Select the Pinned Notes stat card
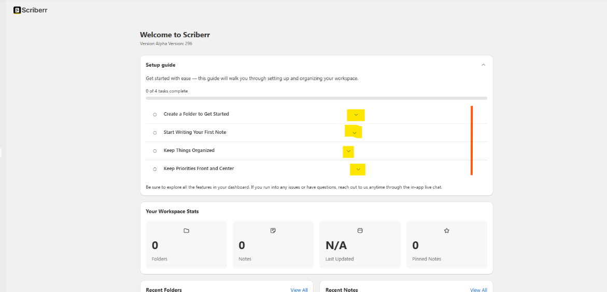The width and height of the screenshot is (607, 292). [447, 244]
